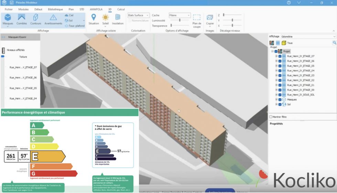Select Rue_Henri_IV_ETAGE_01 tree item
Viewport: 337px width, 193px height.
coord(301,85)
